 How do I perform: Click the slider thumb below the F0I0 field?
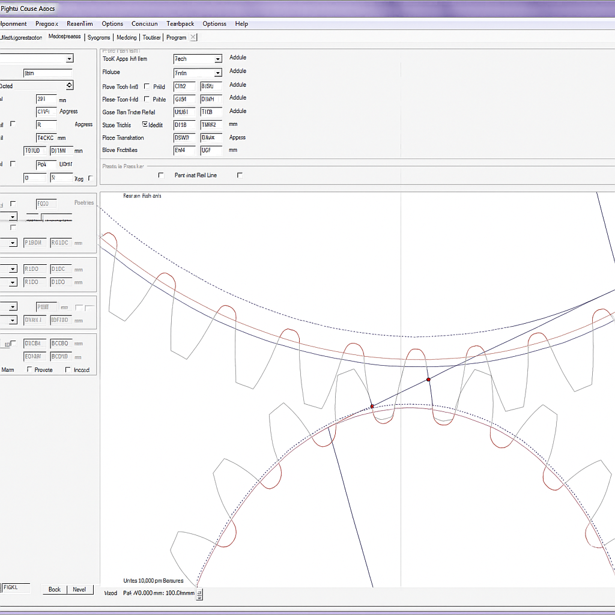point(41,217)
